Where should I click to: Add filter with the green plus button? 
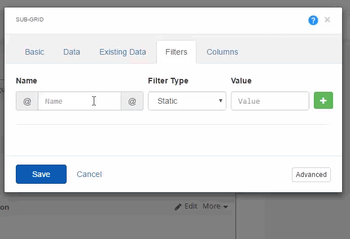tap(323, 100)
